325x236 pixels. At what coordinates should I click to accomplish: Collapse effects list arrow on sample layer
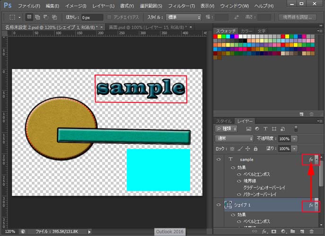click(x=316, y=160)
